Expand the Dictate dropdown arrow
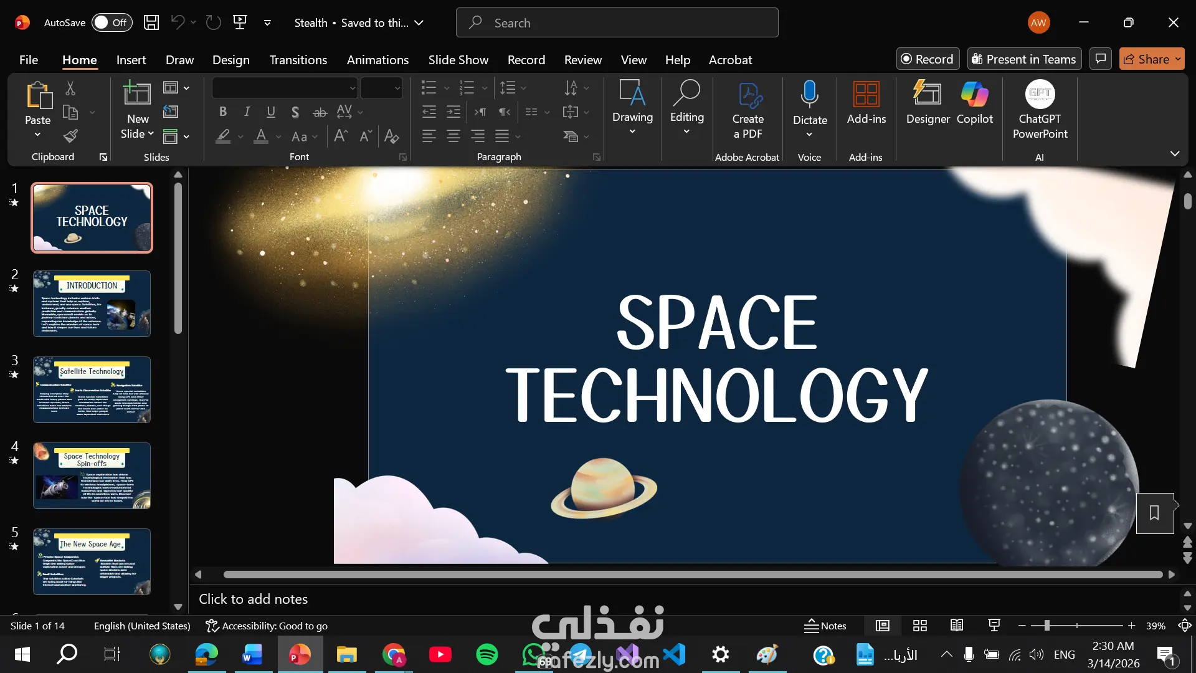Viewport: 1196px width, 673px height. [809, 135]
